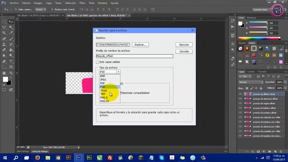
Task: Select the Pen tool
Action: [4, 61]
